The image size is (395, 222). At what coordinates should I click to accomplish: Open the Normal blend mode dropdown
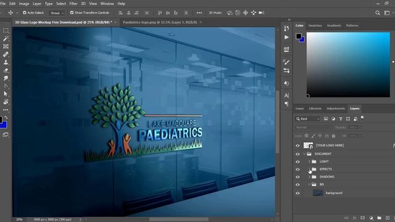tap(314, 128)
